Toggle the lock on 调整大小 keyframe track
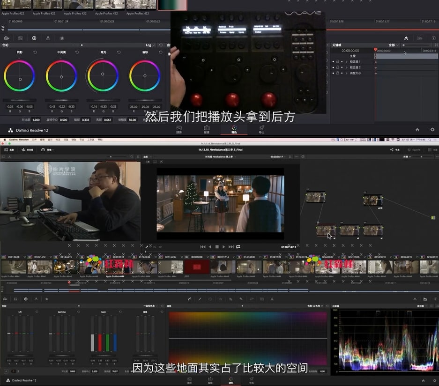 pyautogui.click(x=337, y=73)
